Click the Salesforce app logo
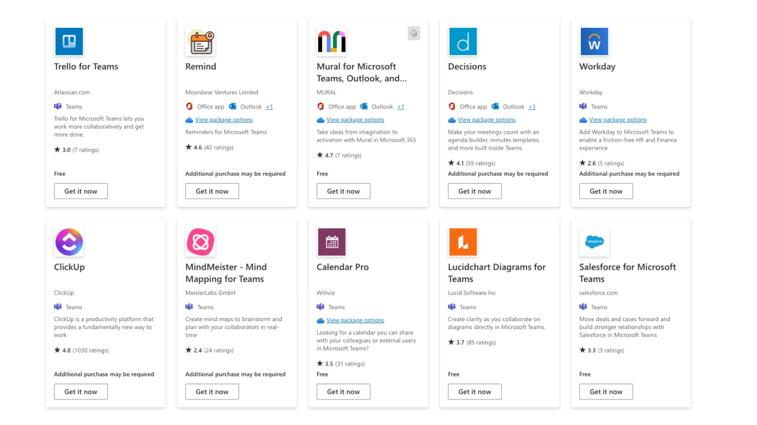Image resolution: width=757 pixels, height=425 pixels. [x=594, y=242]
